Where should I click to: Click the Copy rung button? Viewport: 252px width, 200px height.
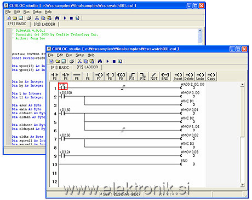[211, 76]
